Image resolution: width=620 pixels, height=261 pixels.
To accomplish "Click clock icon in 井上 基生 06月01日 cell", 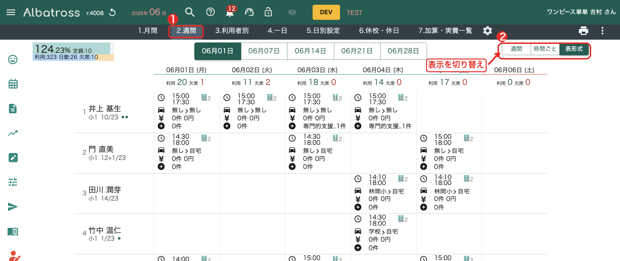I will pyautogui.click(x=161, y=98).
